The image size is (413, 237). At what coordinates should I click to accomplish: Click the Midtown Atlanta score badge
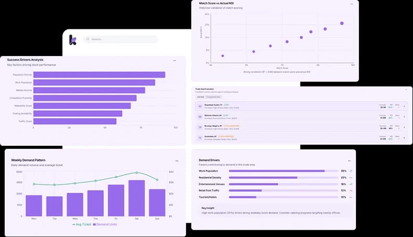coord(200,117)
